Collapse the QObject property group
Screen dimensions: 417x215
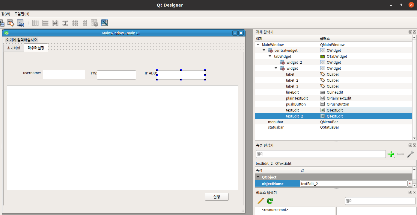258,177
